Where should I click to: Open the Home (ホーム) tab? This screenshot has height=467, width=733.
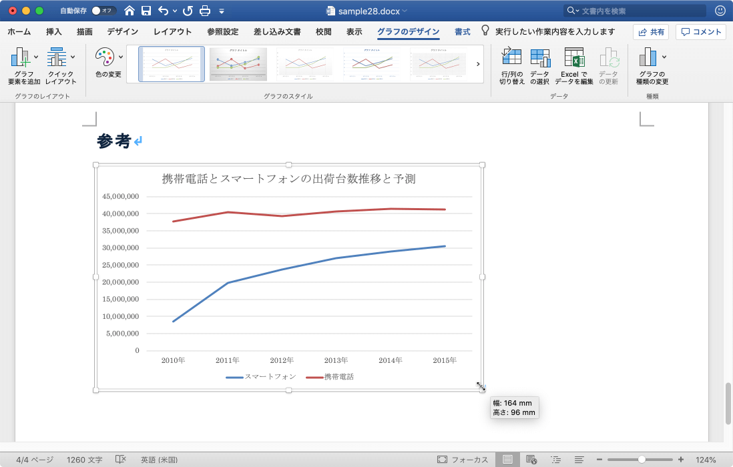[19, 31]
